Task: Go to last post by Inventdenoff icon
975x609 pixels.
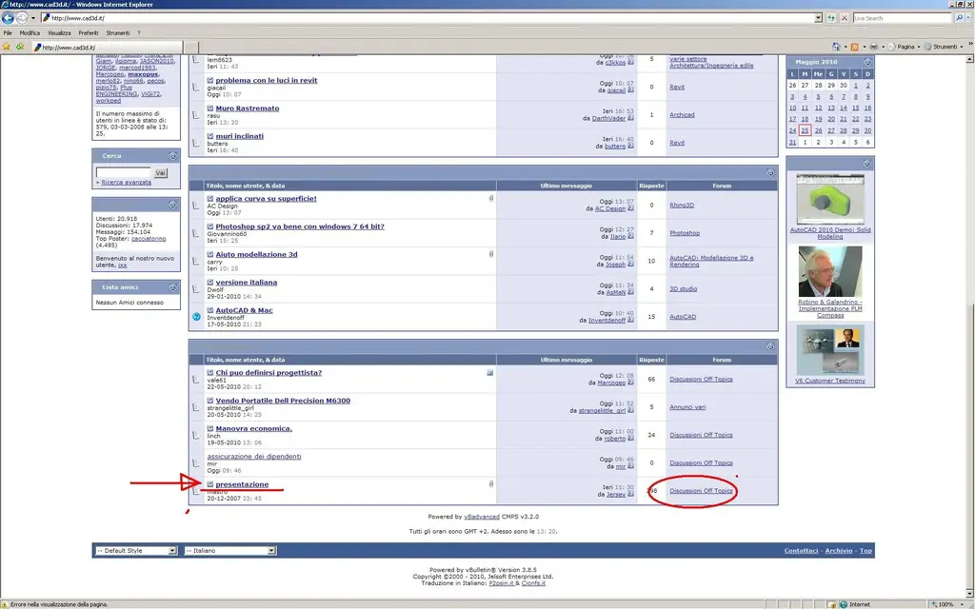Action: [x=630, y=320]
